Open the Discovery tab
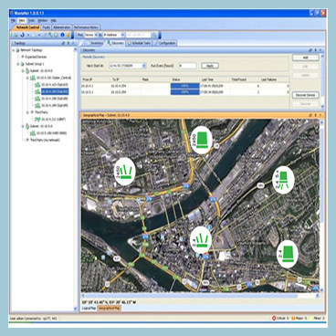 (116, 43)
